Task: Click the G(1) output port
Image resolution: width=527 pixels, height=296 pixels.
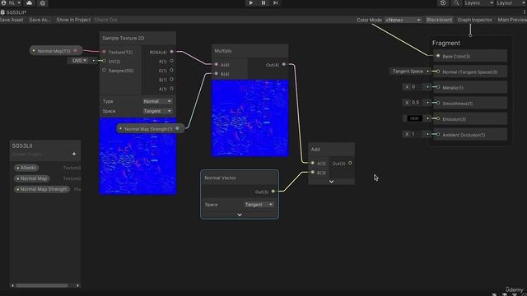Action: [172, 70]
